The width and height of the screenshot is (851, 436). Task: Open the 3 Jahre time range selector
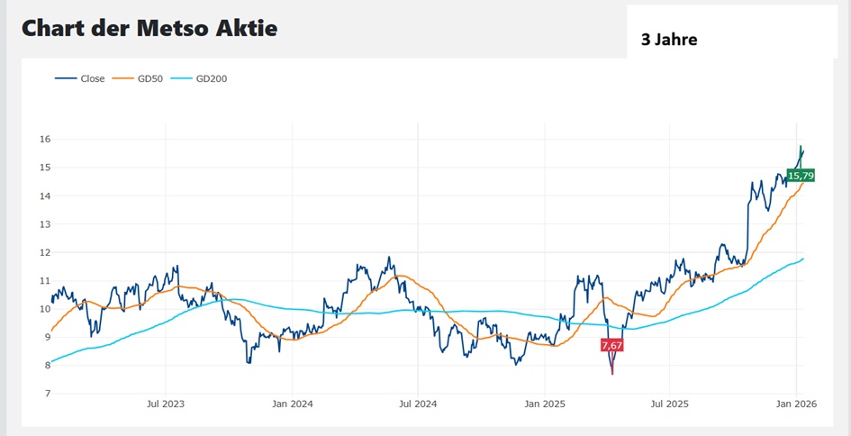[669, 40]
